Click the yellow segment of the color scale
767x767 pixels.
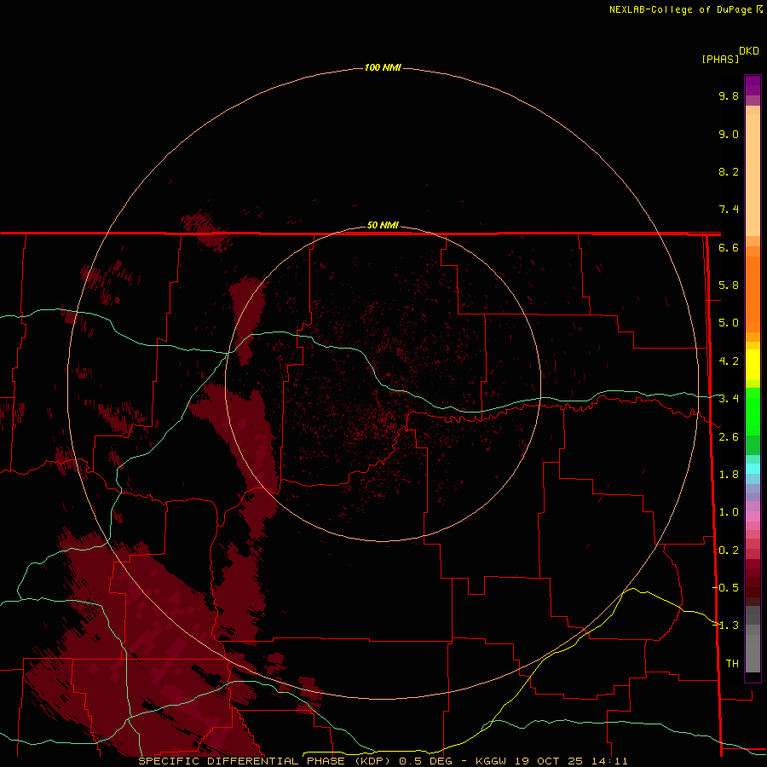(753, 365)
